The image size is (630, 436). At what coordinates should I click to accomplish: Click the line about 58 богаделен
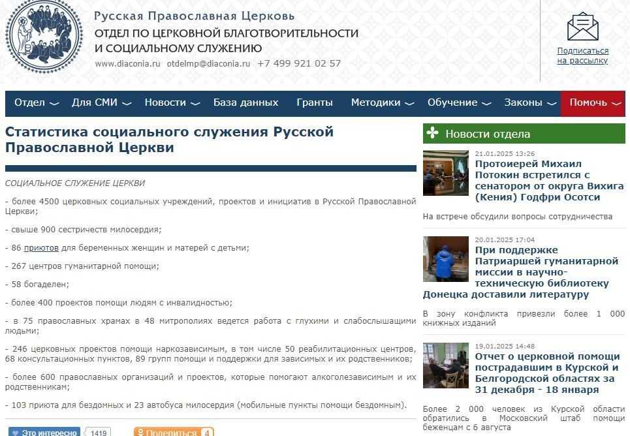pyautogui.click(x=37, y=285)
